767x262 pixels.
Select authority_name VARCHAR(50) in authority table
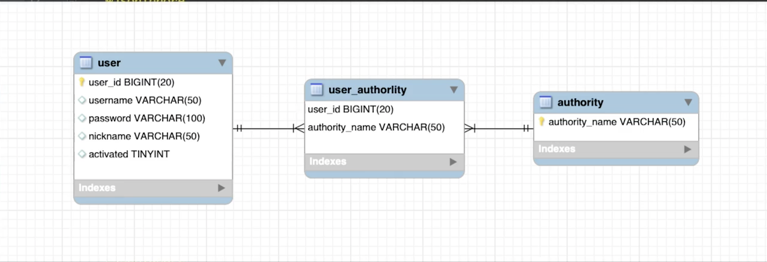pyautogui.click(x=617, y=122)
